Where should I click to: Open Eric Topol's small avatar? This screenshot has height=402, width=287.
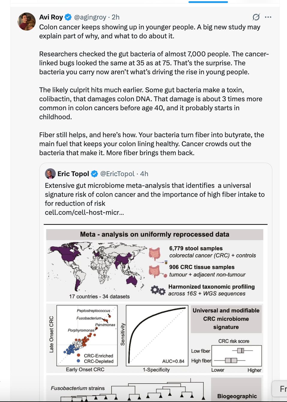(50, 174)
